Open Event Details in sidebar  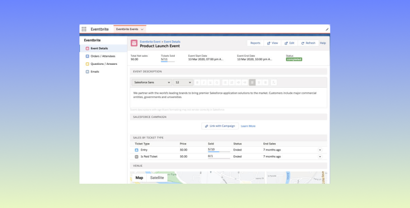point(103,49)
